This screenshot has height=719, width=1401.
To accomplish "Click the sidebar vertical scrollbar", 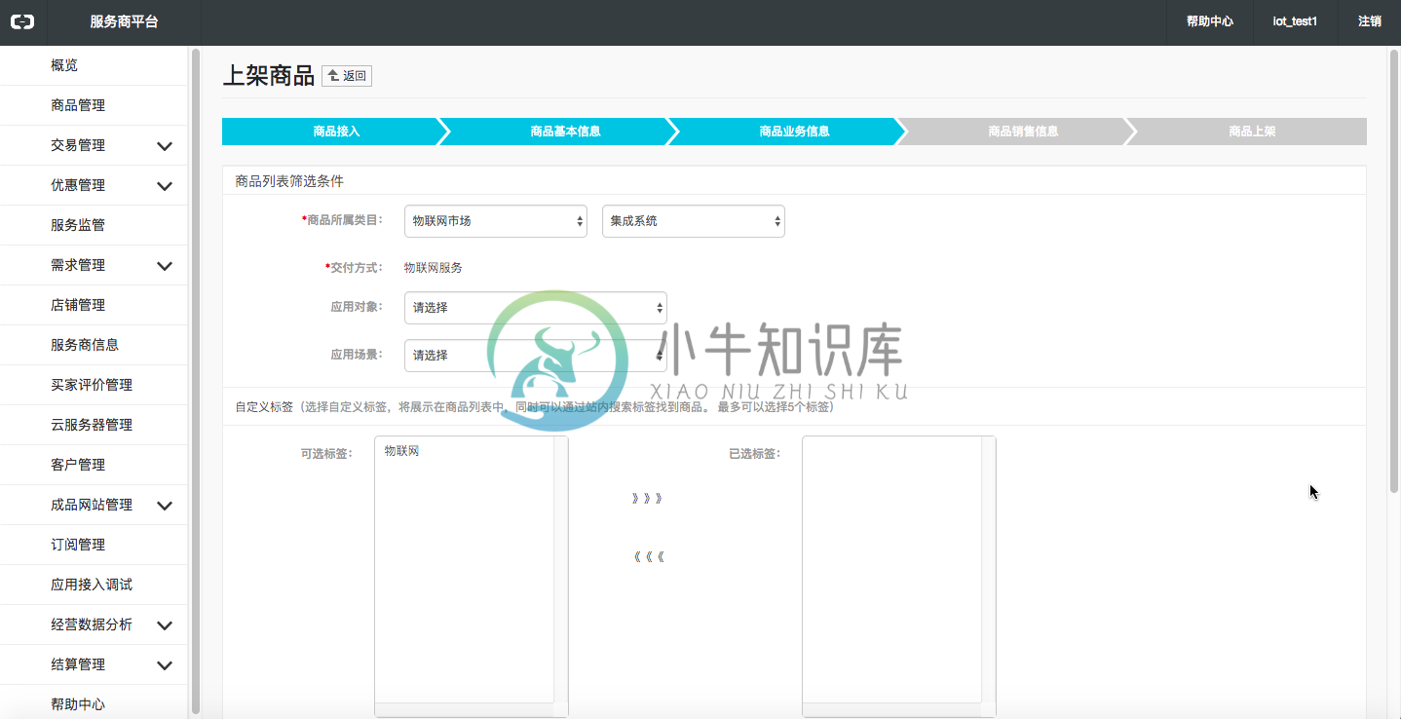I will point(195,382).
